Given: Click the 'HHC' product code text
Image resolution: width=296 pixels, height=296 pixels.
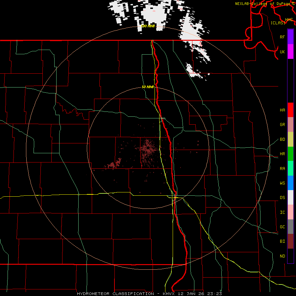Looking at the screenshot, I should (289, 20).
